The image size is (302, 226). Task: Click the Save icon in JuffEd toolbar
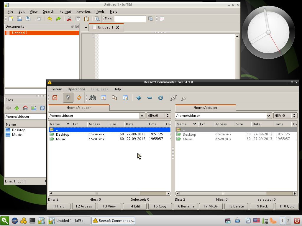(28, 19)
